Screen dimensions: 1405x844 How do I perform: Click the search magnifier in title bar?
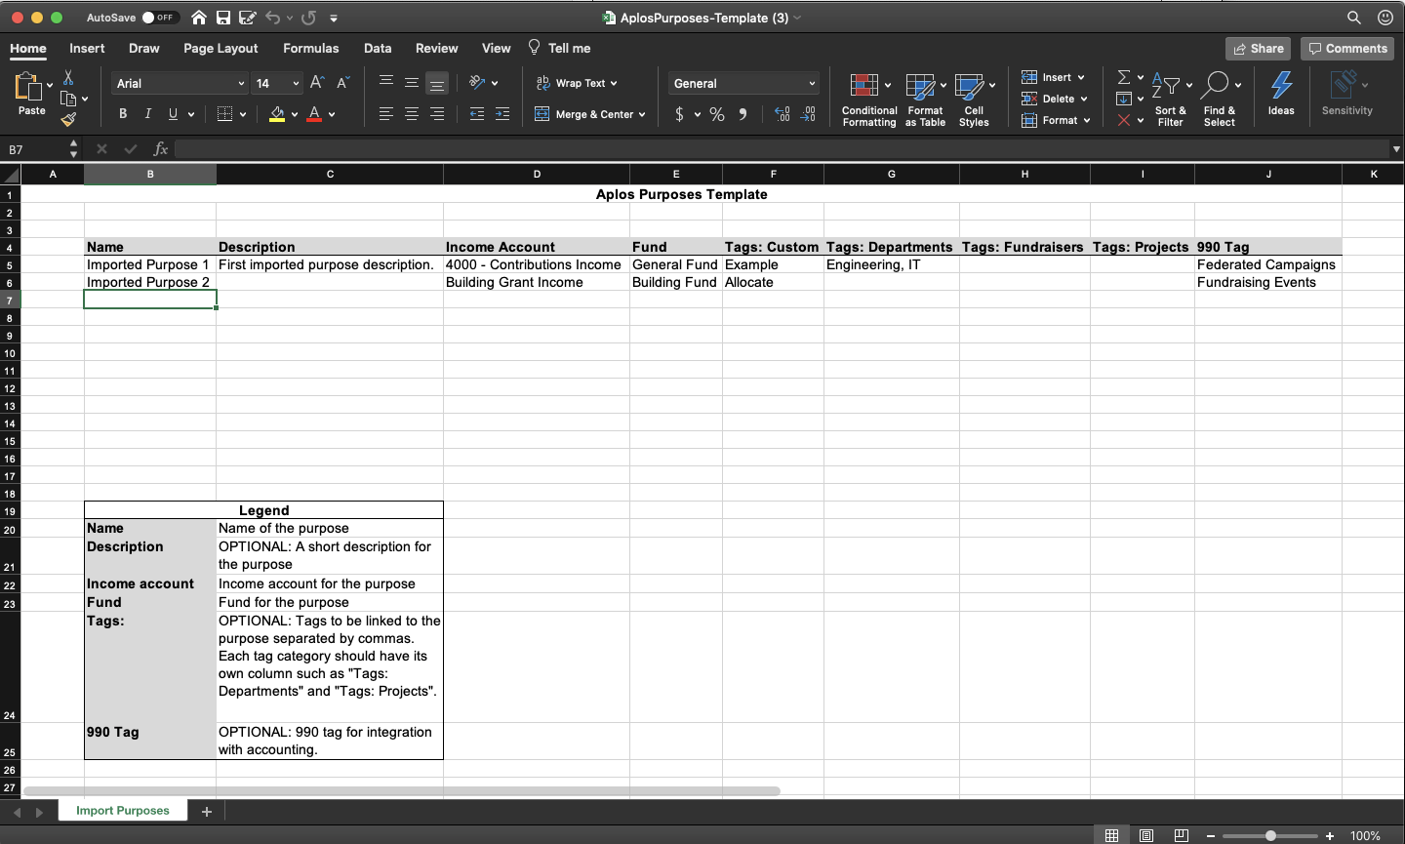[1354, 18]
